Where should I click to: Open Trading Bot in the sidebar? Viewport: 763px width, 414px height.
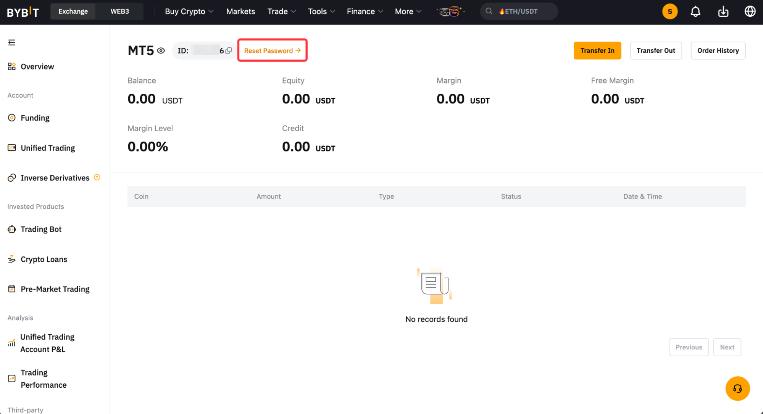point(41,229)
